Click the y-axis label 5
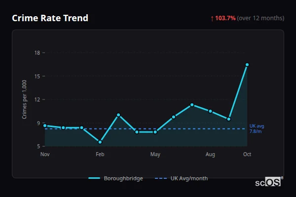Screen dimensions: 296x197 click(38, 146)
